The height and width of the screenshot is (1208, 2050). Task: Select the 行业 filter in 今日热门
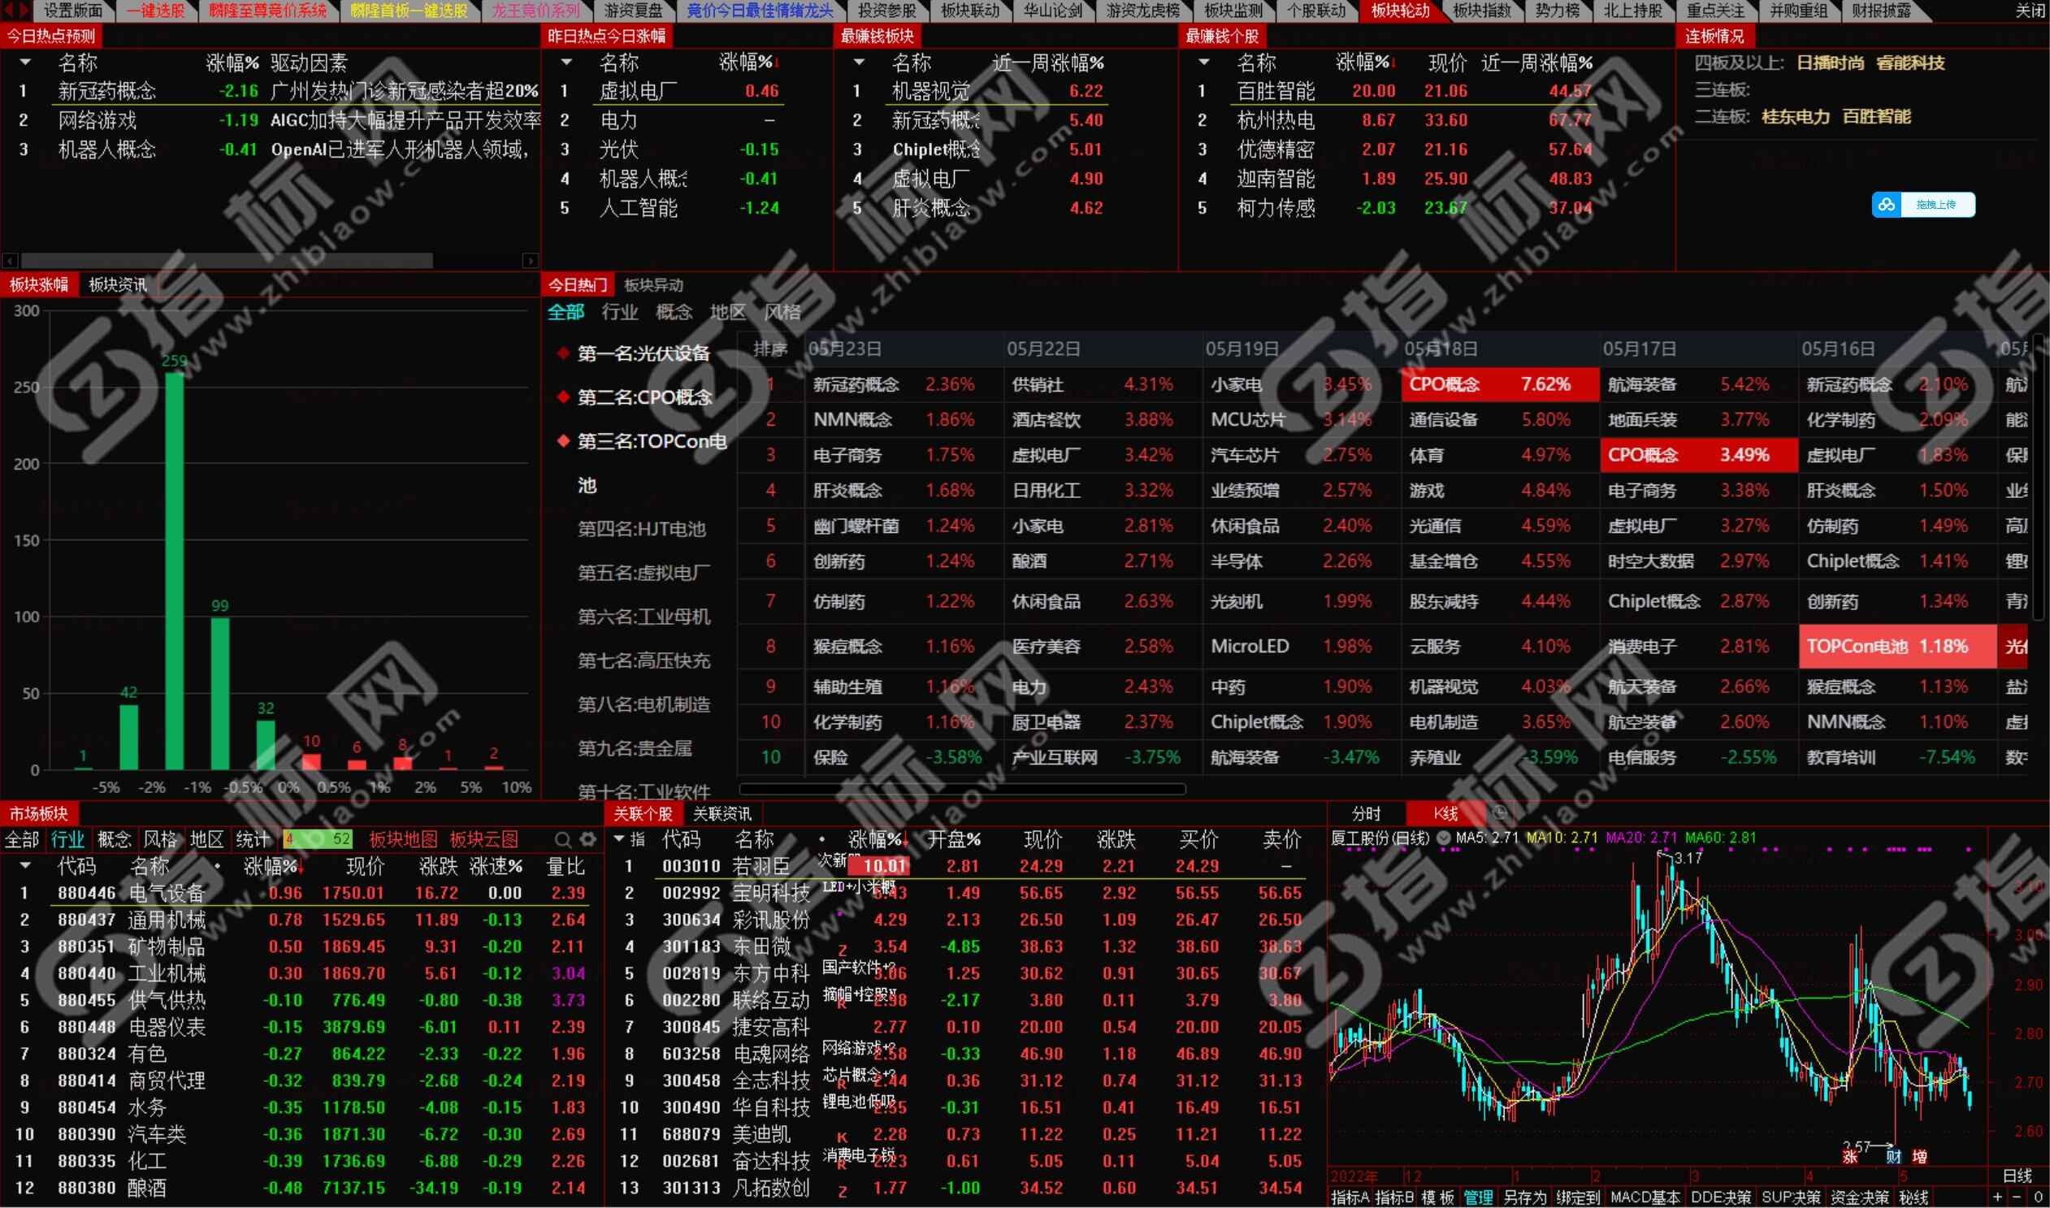coord(620,312)
